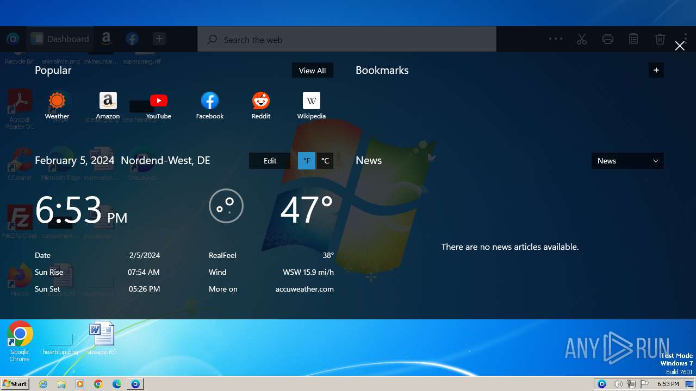Screen dimensions: 696x391
Task: Click the Nordend-West, DE location text
Action: point(165,160)
